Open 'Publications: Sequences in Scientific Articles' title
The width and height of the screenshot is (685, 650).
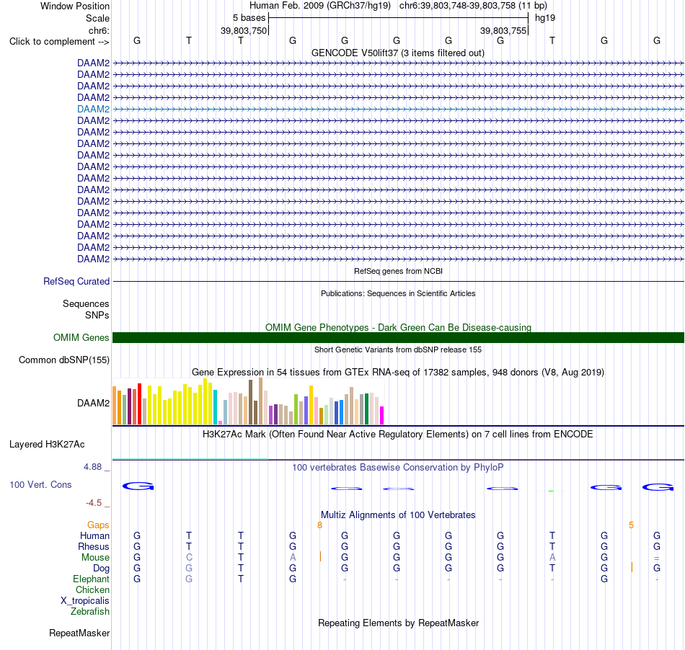pyautogui.click(x=398, y=293)
